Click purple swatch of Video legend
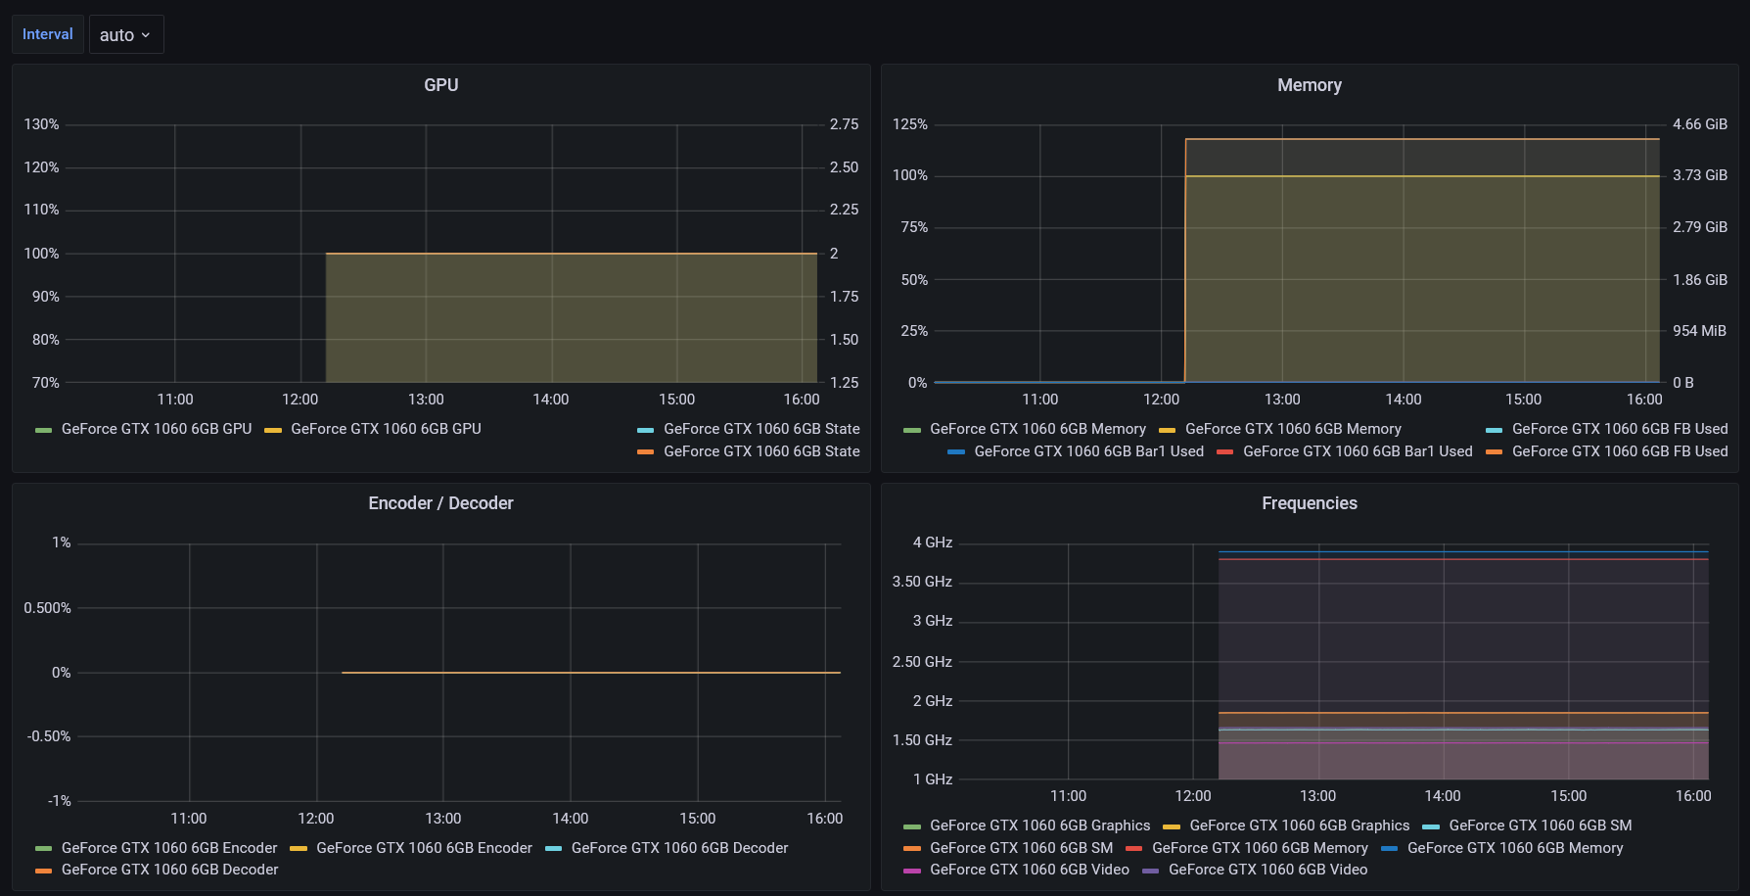Image resolution: width=1750 pixels, height=896 pixels. point(1151,871)
